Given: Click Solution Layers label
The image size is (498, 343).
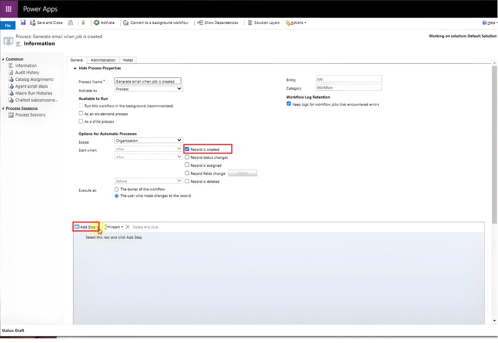Looking at the screenshot, I should [267, 23].
